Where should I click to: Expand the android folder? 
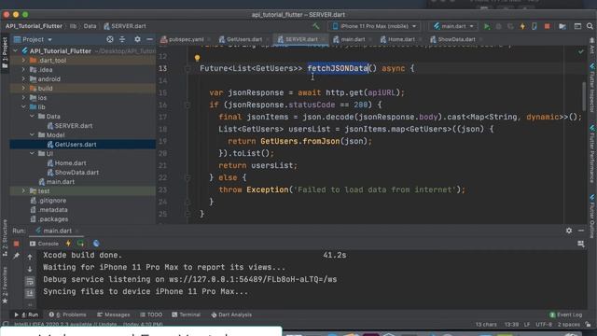tap(23, 78)
